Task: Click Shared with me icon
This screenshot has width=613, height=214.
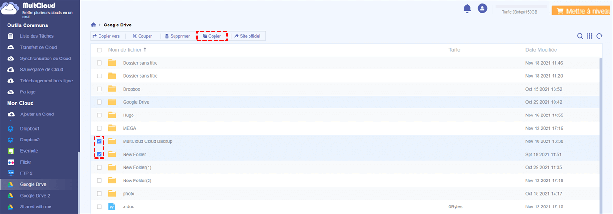Action: tap(11, 206)
